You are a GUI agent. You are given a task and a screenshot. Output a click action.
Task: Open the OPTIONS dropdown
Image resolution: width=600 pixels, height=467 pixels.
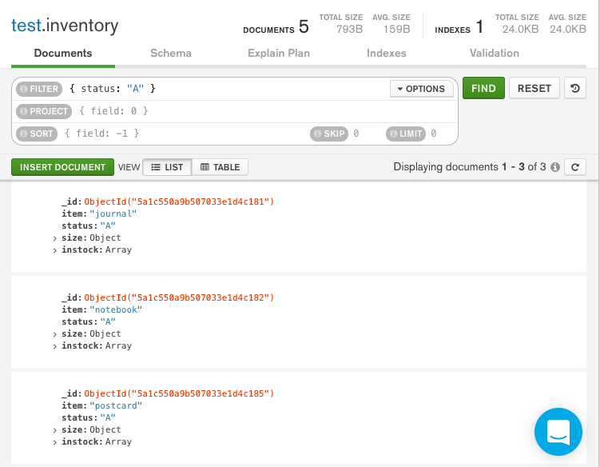421,89
